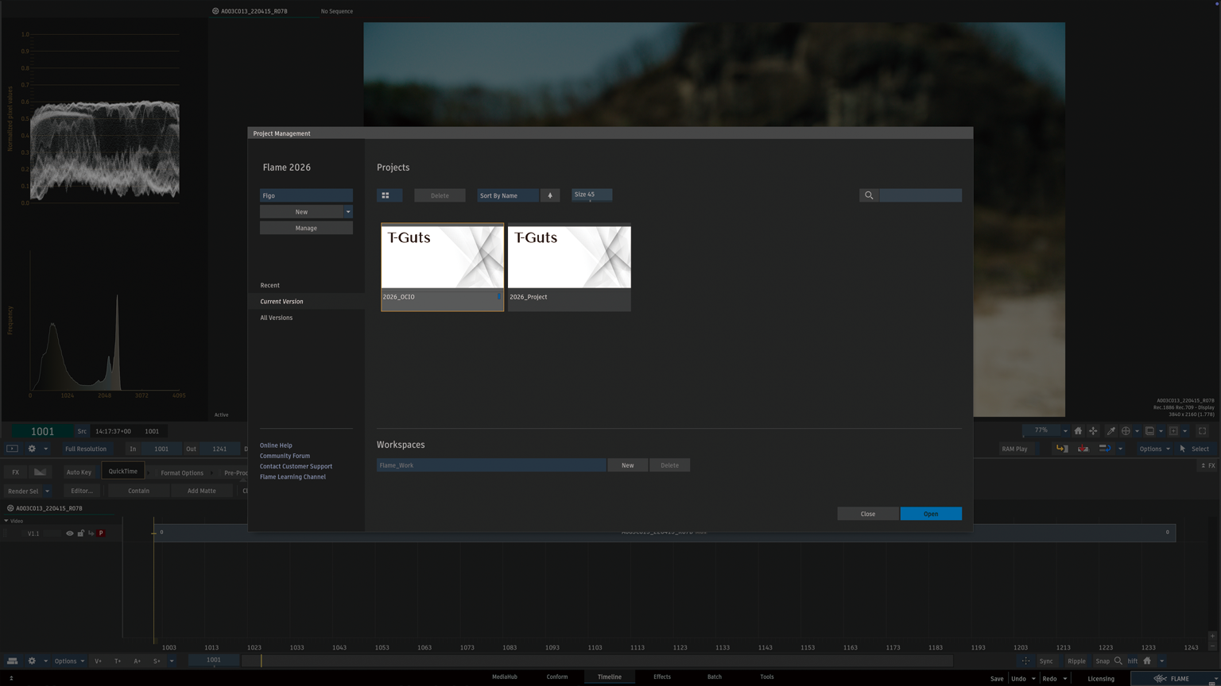1221x686 pixels.
Task: Open the Render Sel dropdown arrow
Action: coord(47,491)
